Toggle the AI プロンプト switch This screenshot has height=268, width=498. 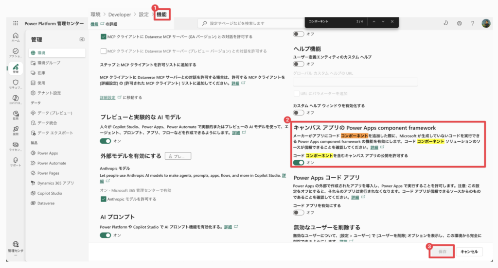point(105,235)
